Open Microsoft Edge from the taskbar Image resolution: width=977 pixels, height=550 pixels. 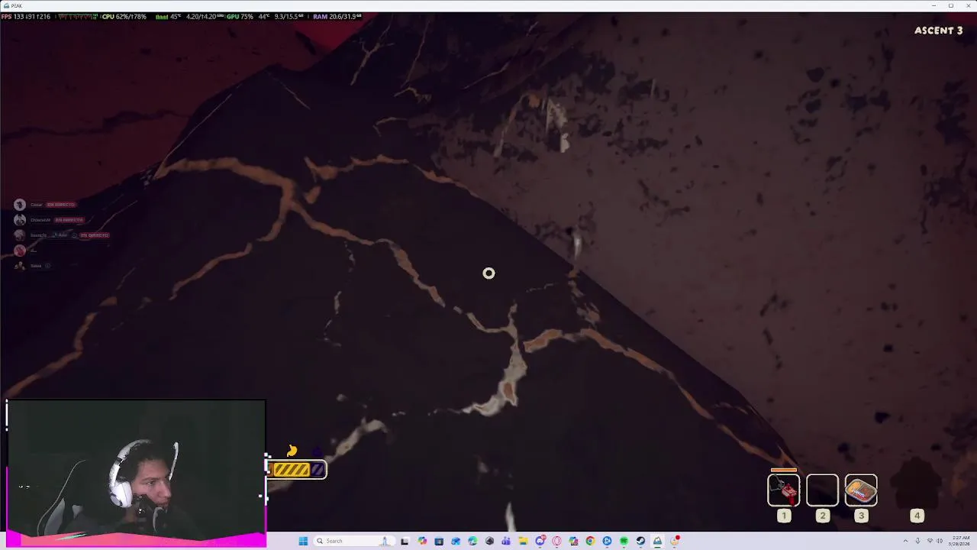(x=472, y=541)
